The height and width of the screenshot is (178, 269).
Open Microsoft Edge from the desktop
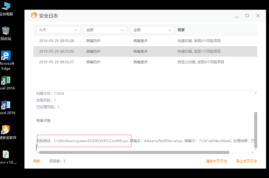6,55
